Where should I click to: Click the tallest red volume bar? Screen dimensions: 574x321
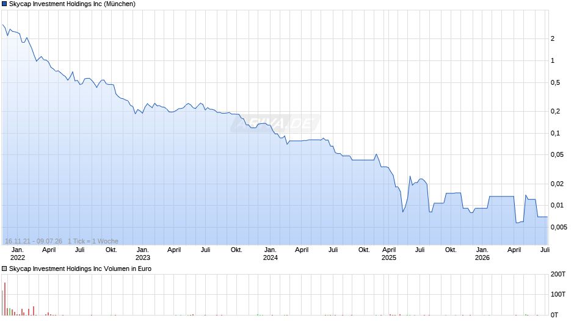click(5, 298)
